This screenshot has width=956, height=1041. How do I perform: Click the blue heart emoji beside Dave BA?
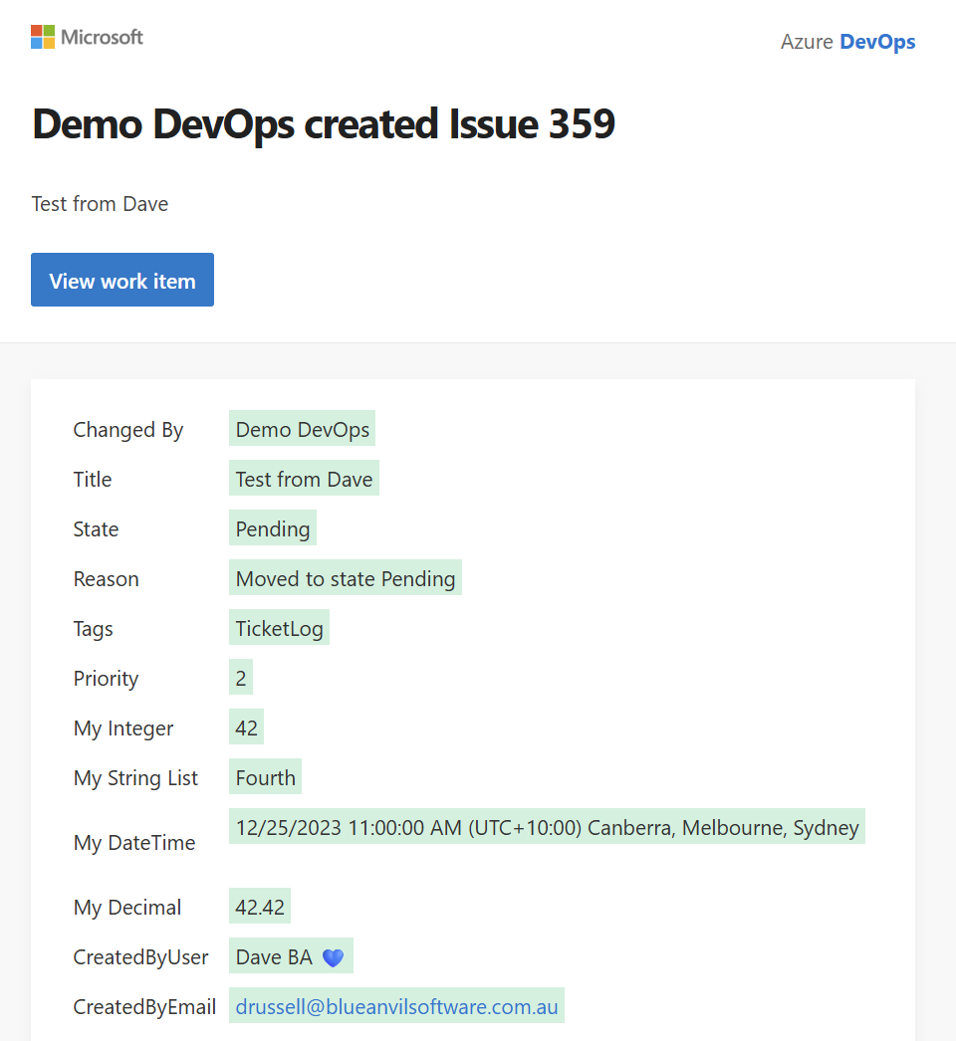(333, 957)
